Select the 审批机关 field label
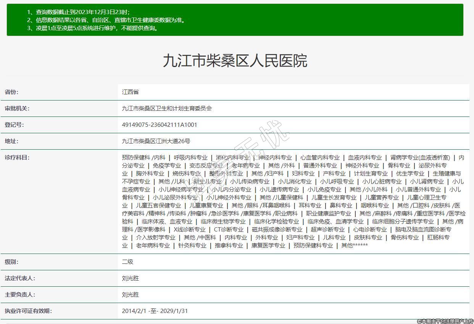This screenshot has height=324, width=474. pos(17,109)
